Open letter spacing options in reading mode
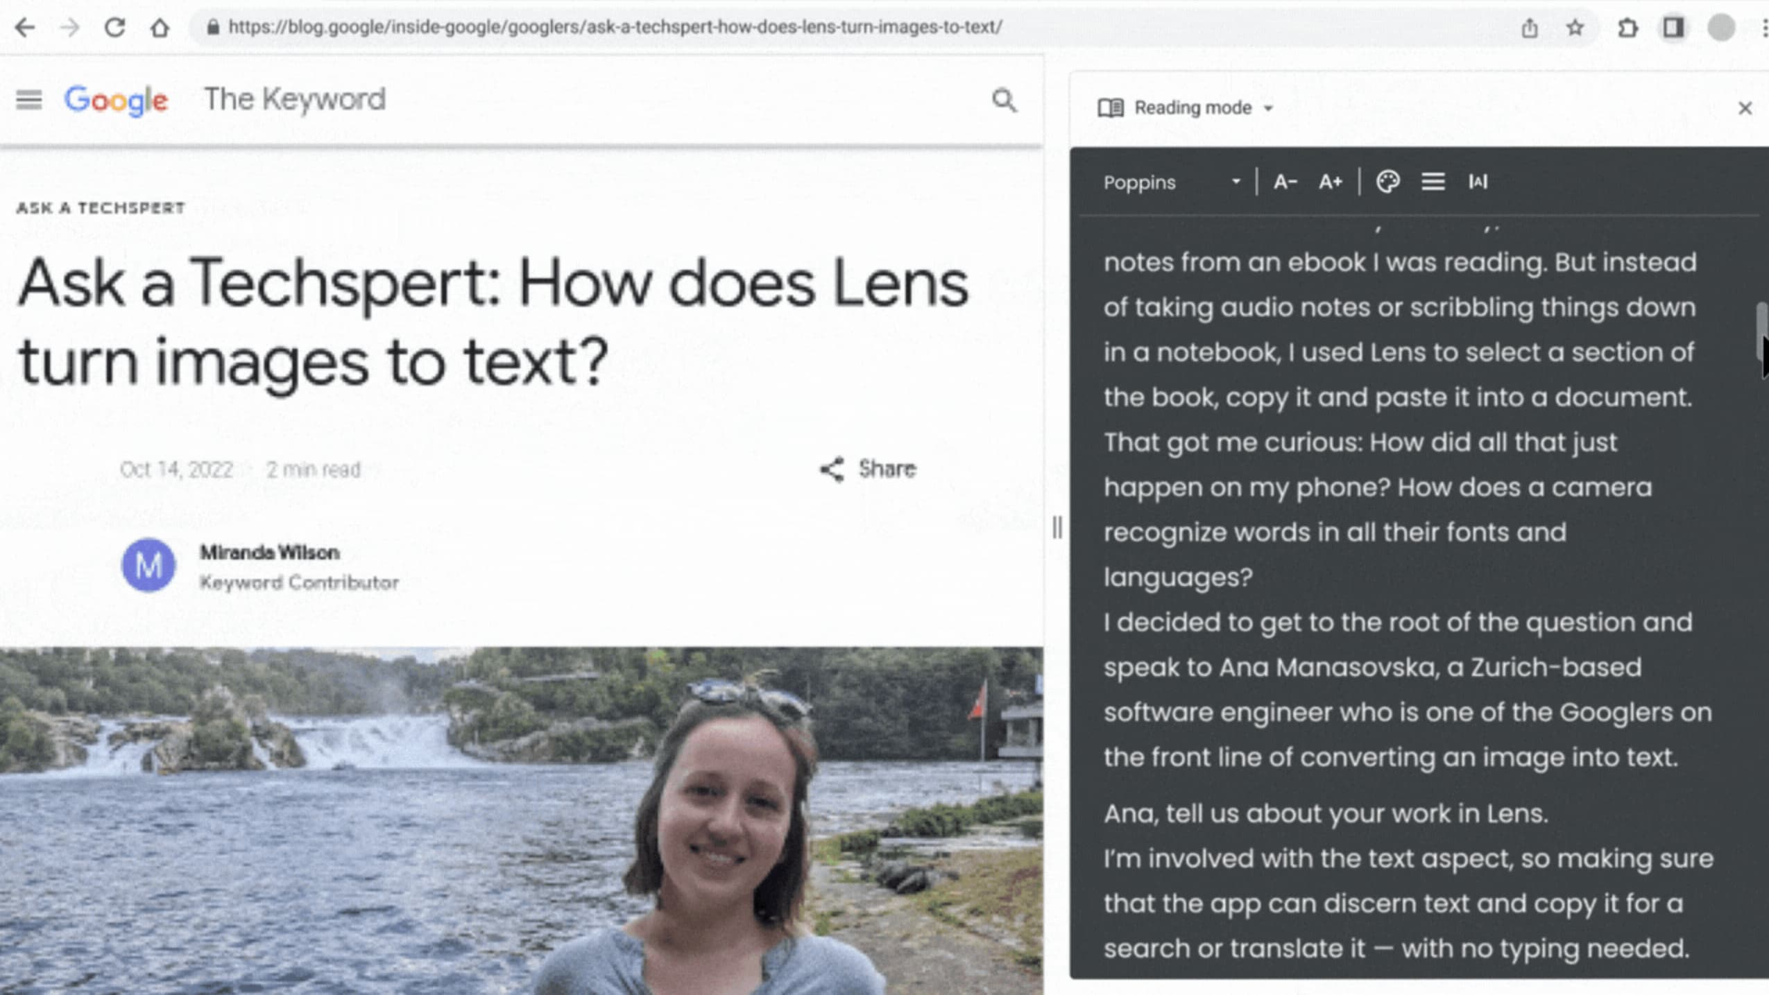This screenshot has width=1769, height=995. pyautogui.click(x=1478, y=182)
